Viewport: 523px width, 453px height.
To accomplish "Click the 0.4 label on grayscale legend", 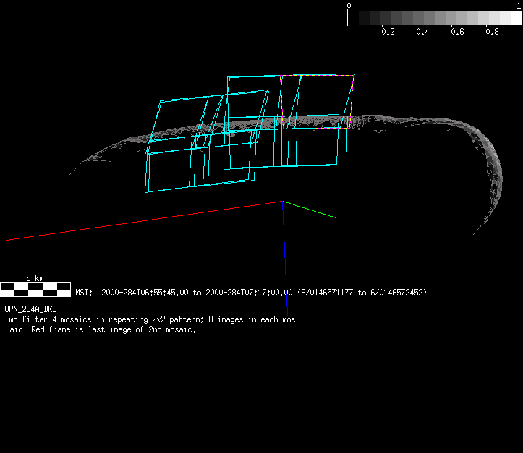I will tap(422, 32).
